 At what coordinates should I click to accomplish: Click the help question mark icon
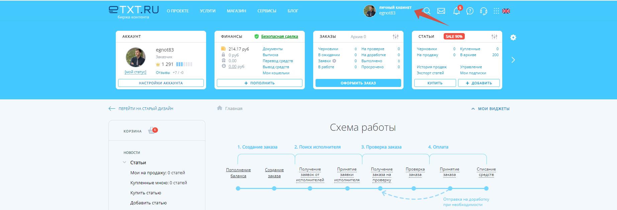coord(470,11)
